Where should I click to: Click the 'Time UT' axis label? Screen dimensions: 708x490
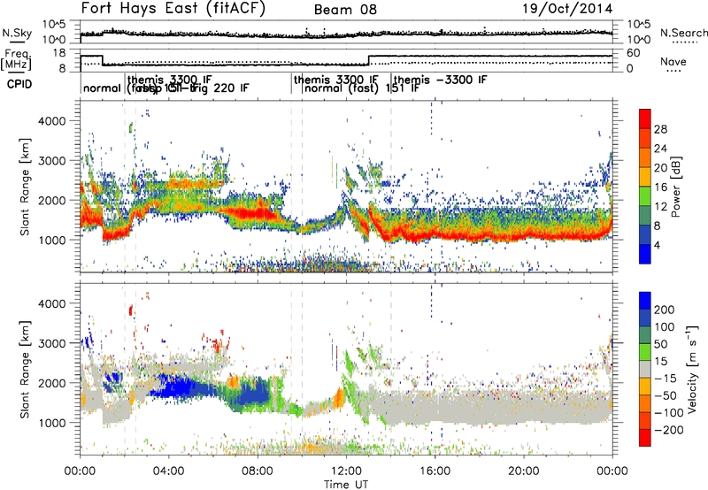click(346, 484)
